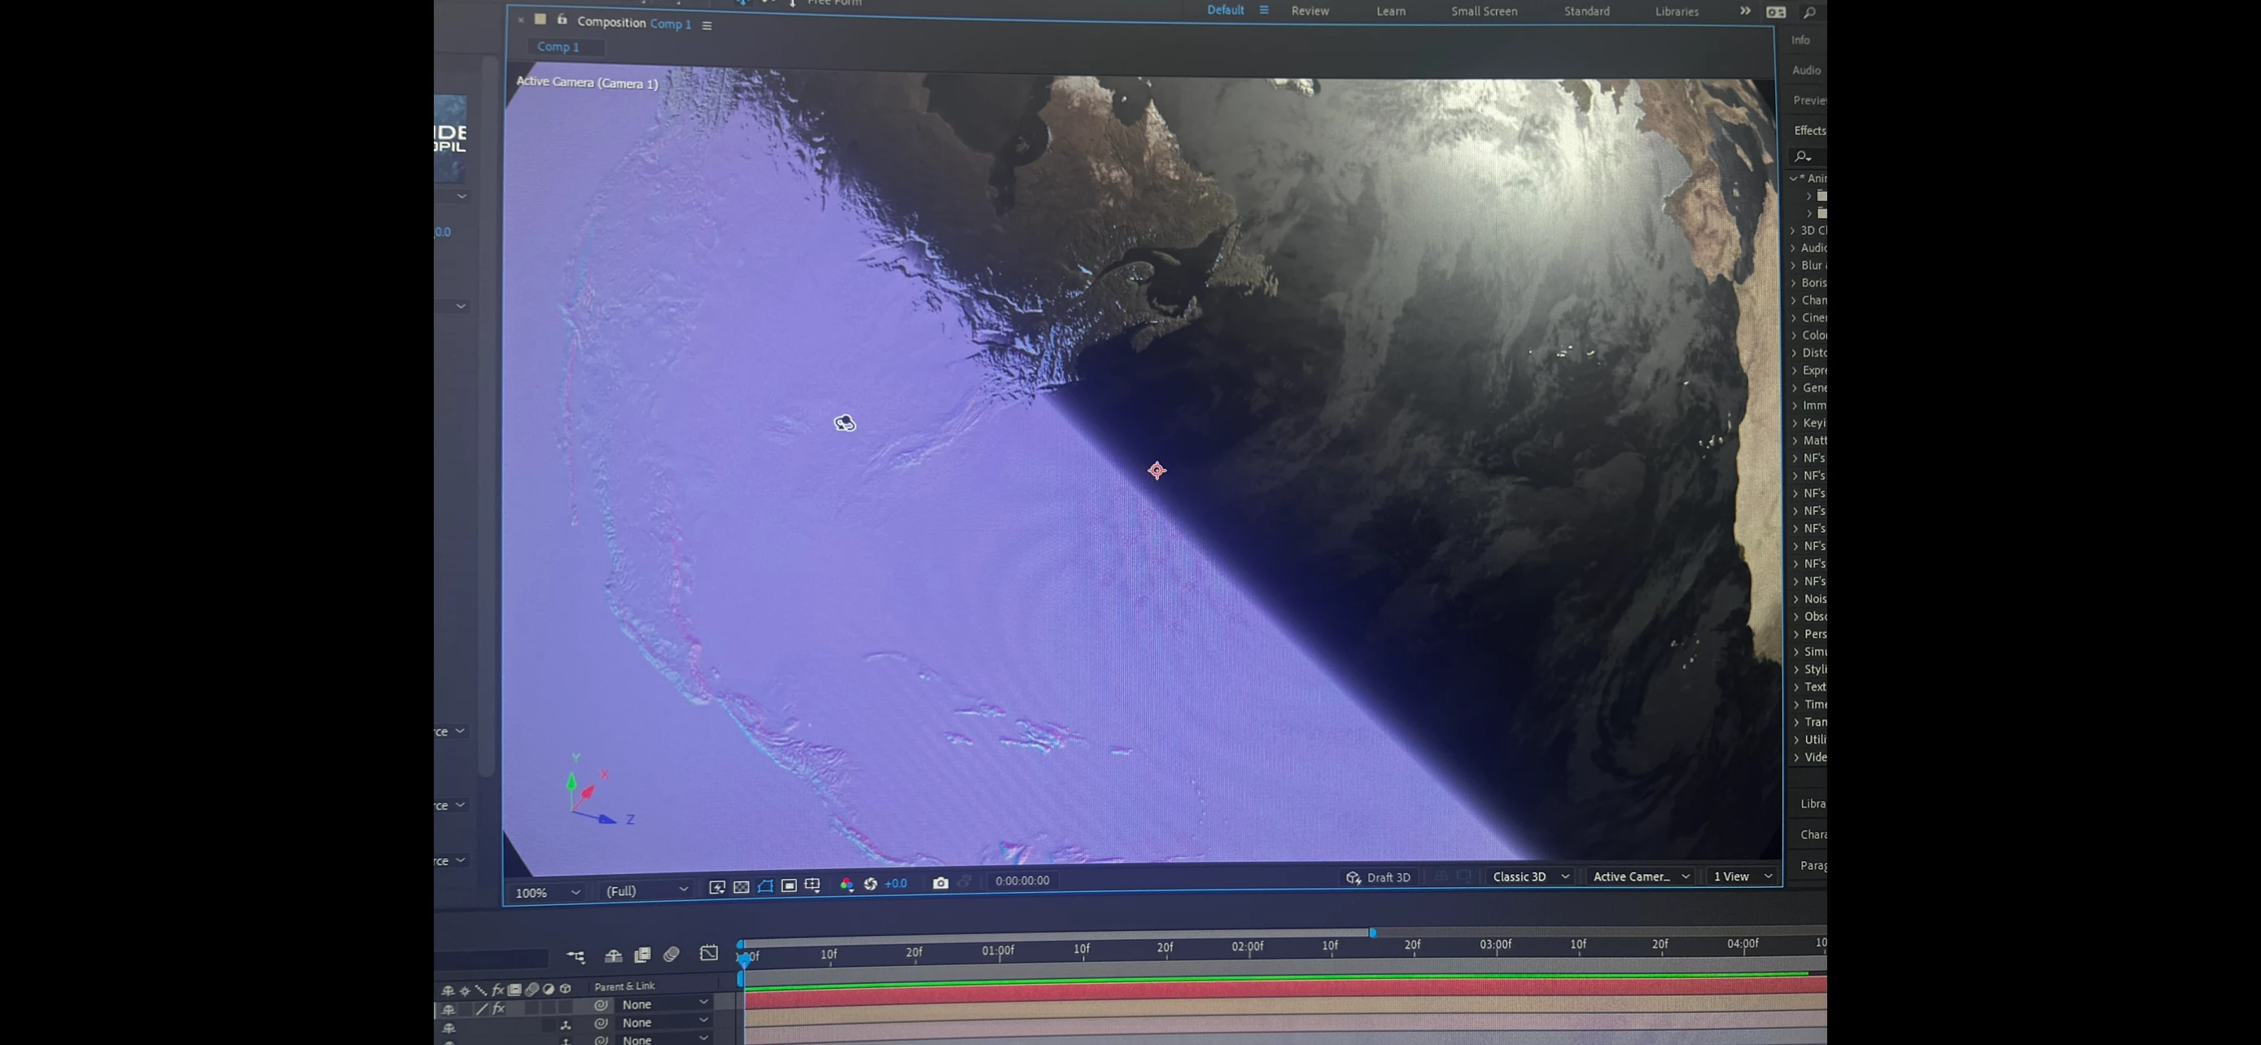Click the Frame Blending timeline icon
The image size is (2261, 1045).
642,955
